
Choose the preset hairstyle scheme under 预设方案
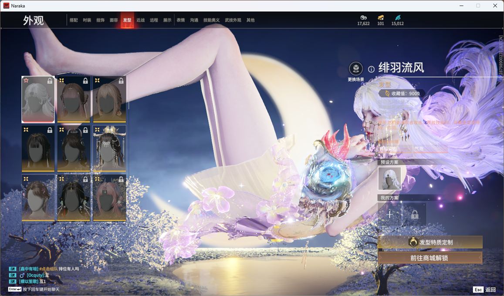tap(389, 178)
